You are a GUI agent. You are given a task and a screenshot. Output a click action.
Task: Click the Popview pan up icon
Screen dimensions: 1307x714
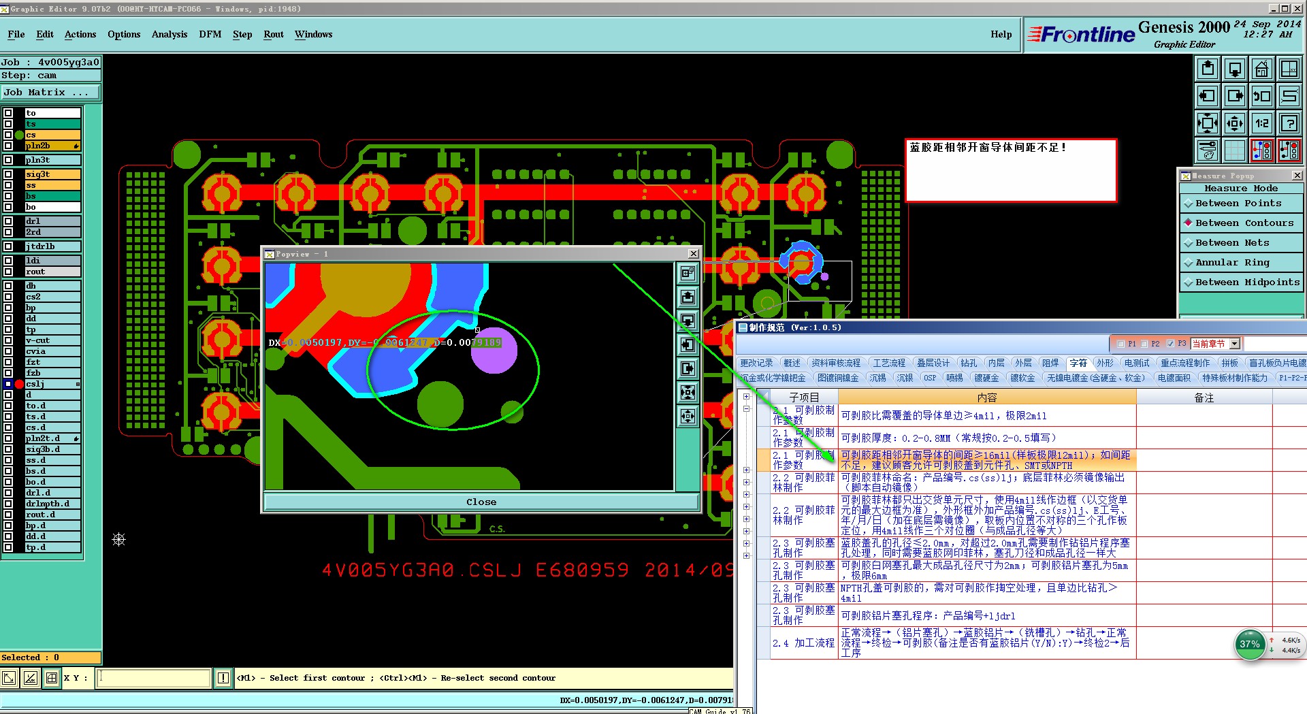688,297
